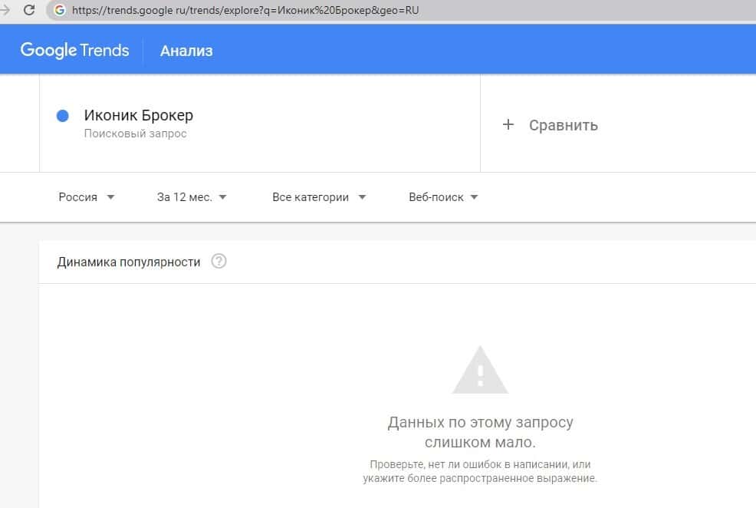Image resolution: width=756 pixels, height=508 pixels.
Task: Click the Динамика популярности heading
Action: click(x=129, y=262)
